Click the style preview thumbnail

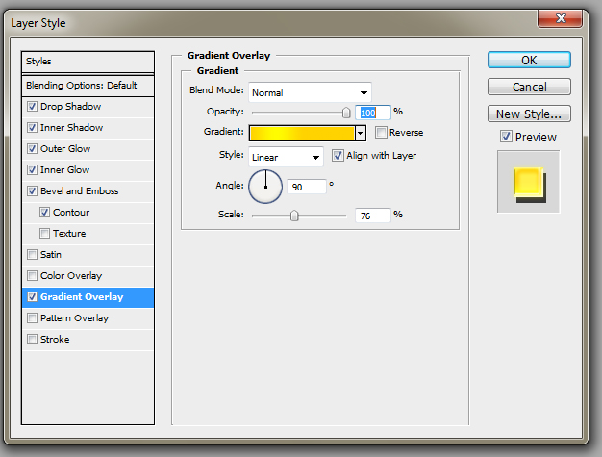[529, 182]
